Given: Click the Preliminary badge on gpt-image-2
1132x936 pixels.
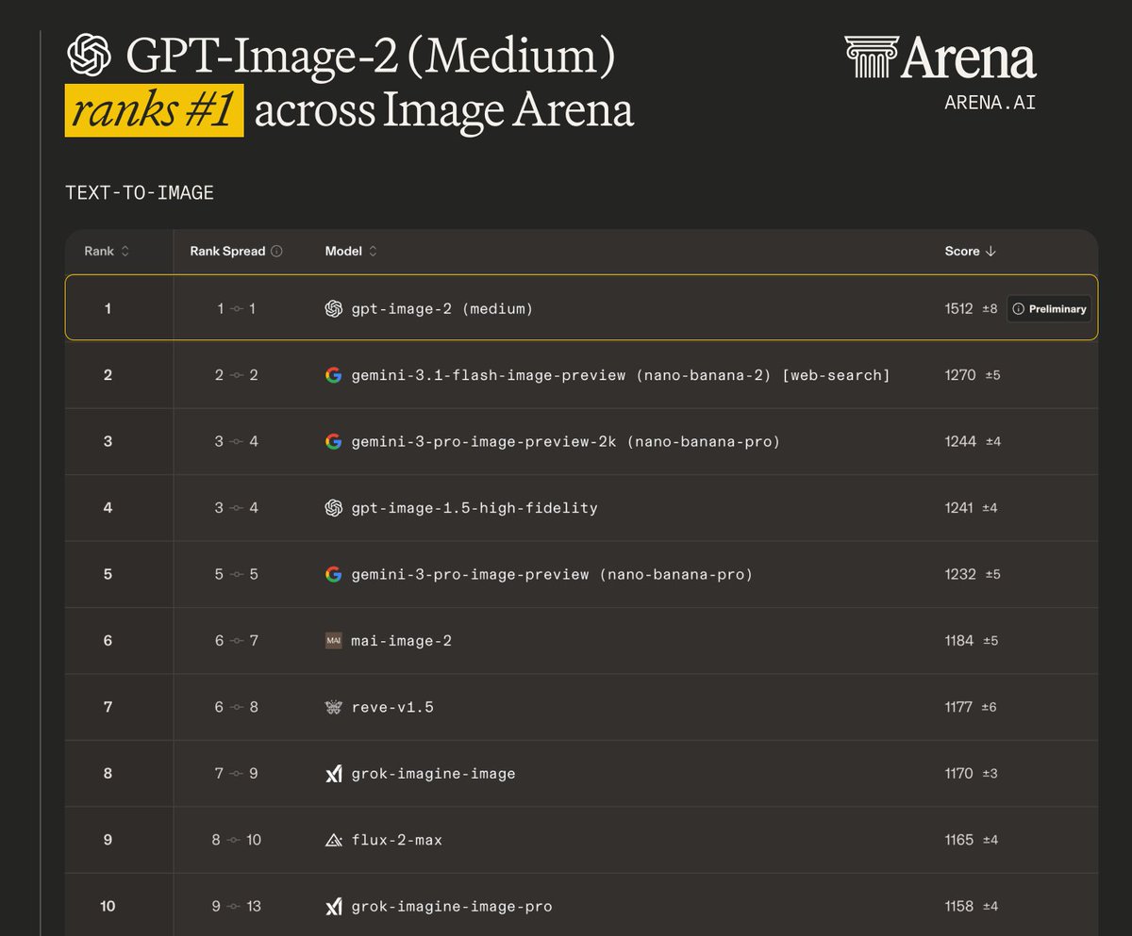Looking at the screenshot, I should [1049, 308].
